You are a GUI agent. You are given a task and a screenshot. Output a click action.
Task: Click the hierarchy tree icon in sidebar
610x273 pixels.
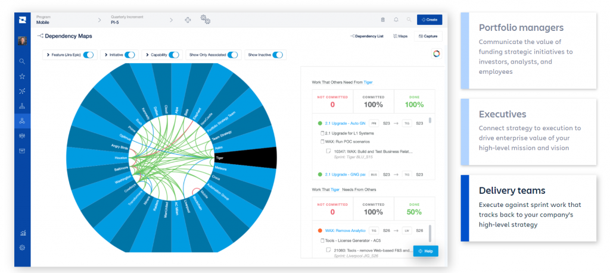22,106
